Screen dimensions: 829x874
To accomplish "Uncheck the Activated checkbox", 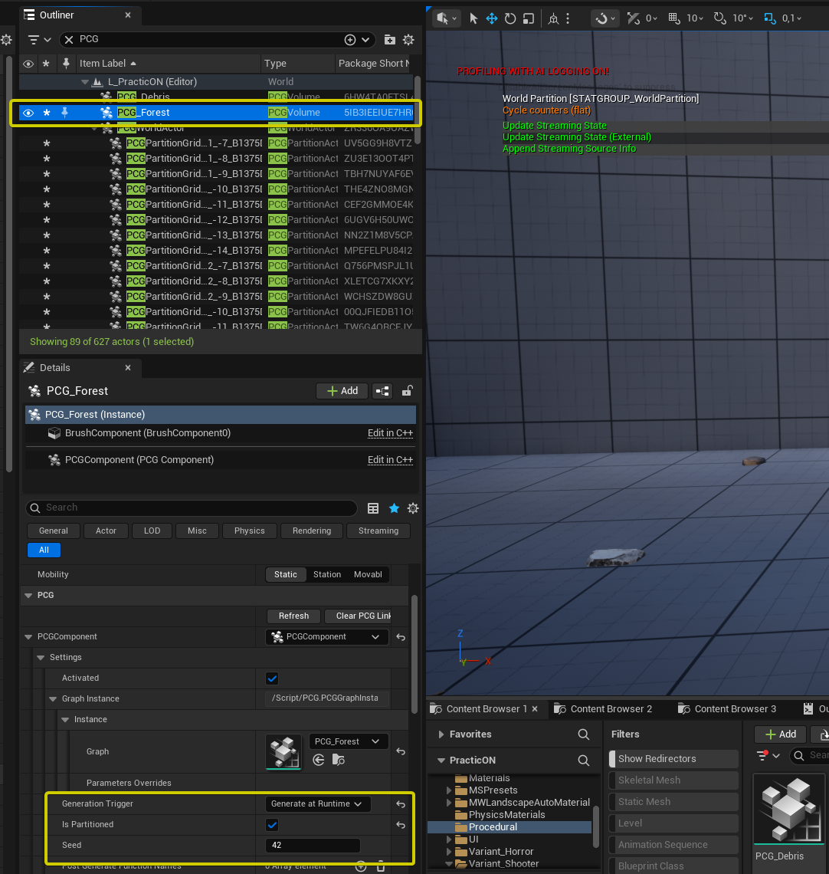I will point(272,678).
